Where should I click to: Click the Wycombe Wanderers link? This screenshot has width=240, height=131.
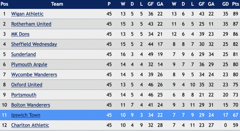pyautogui.click(x=34, y=75)
